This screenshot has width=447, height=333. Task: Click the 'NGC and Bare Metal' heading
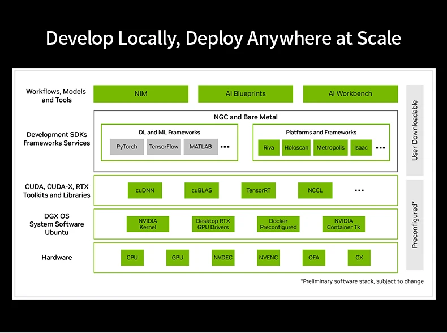(246, 117)
